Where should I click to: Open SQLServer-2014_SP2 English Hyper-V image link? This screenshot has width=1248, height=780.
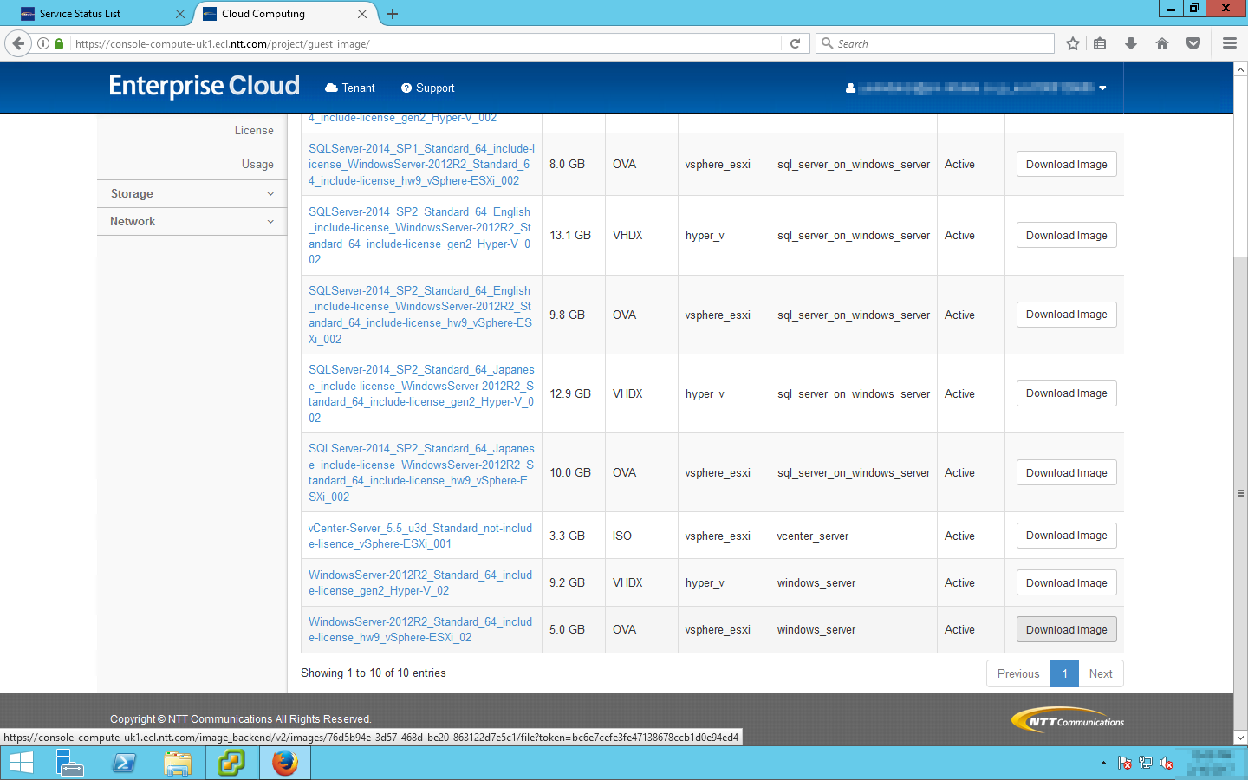pyautogui.click(x=420, y=235)
